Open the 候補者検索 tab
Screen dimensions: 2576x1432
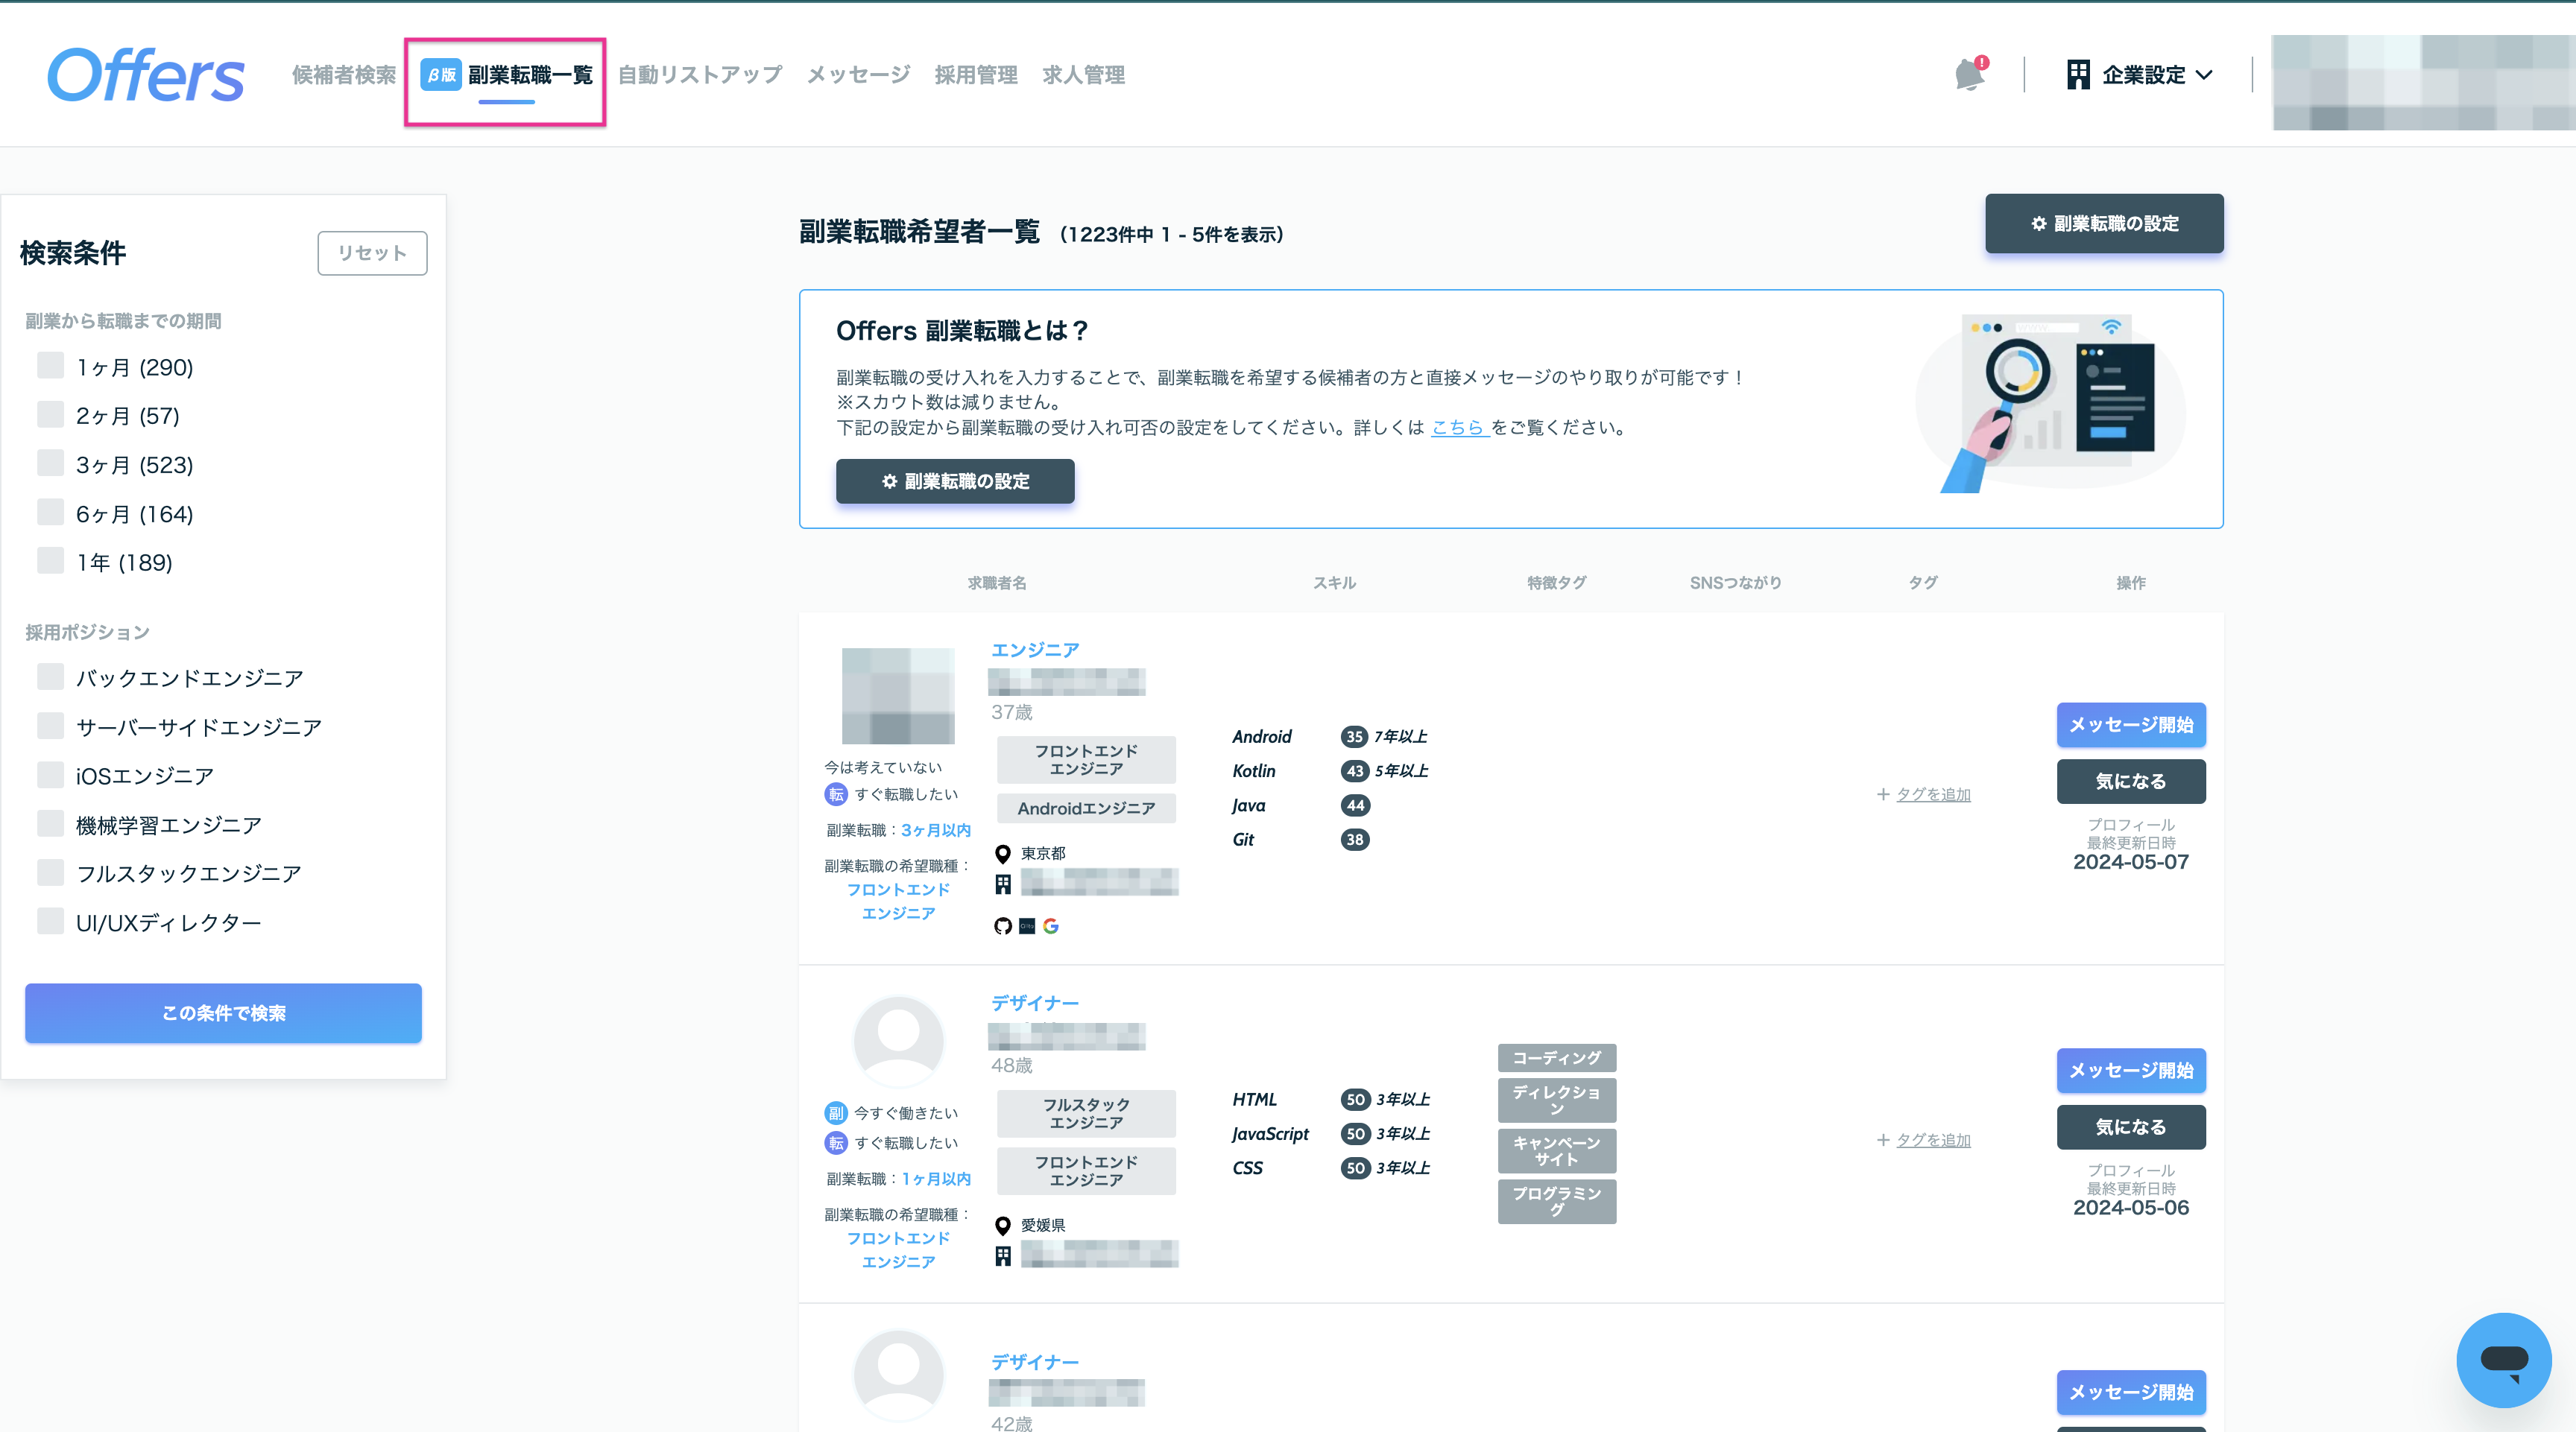(343, 75)
